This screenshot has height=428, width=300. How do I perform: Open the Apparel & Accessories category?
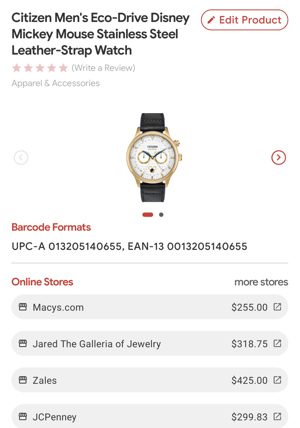56,83
